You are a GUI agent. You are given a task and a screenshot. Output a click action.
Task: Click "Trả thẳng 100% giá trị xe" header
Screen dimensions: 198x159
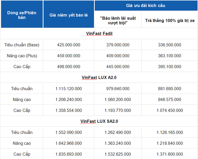[x=170, y=21]
